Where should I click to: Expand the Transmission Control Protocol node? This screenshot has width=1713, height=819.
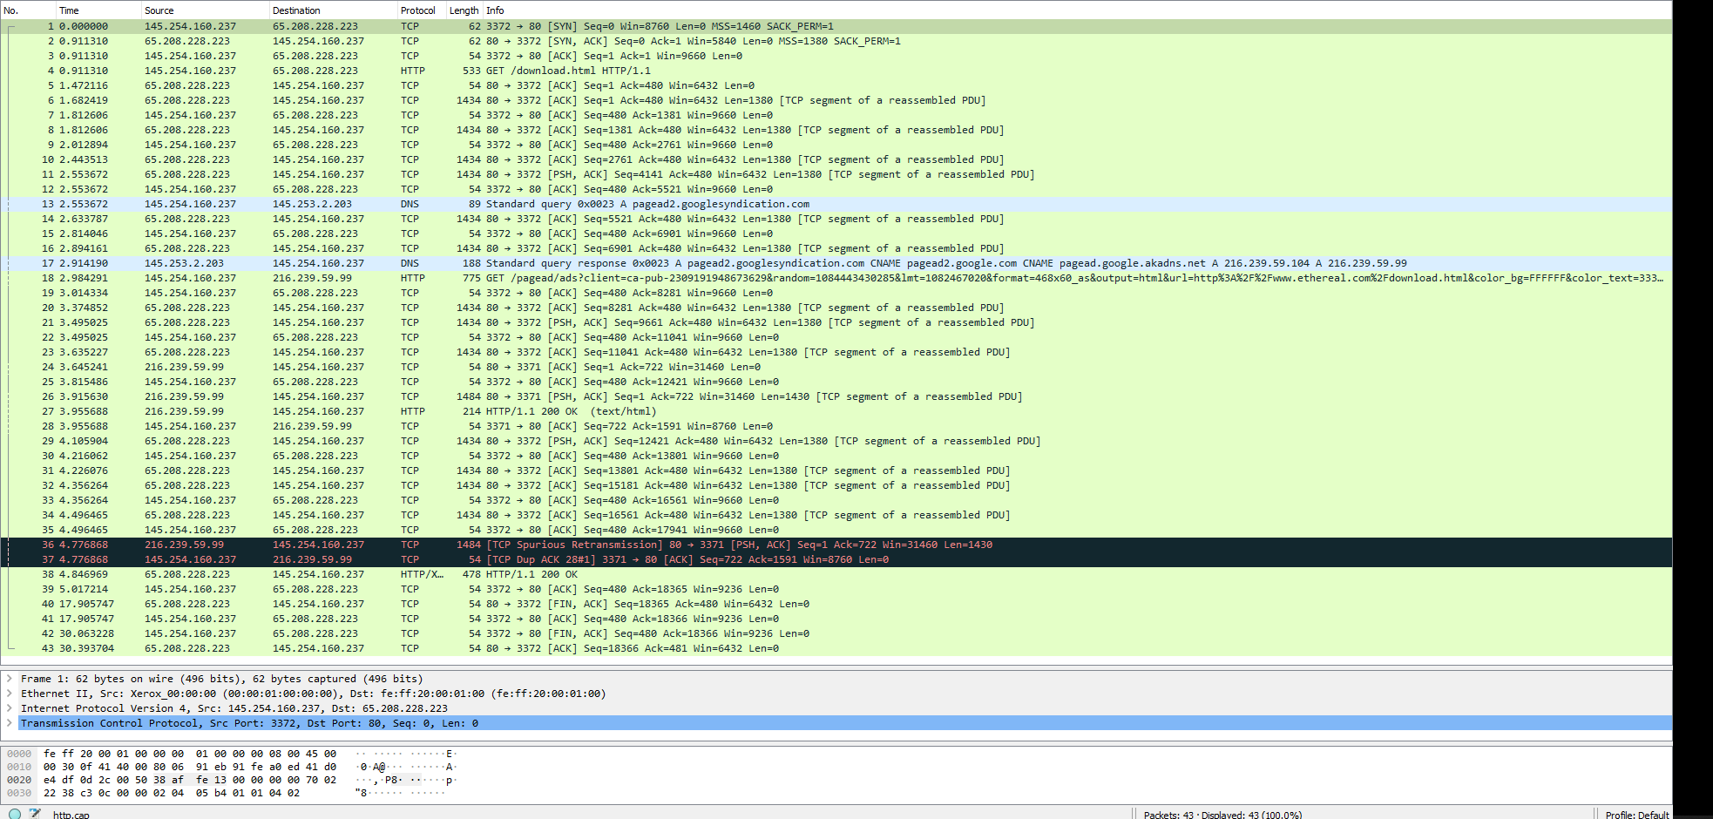coord(10,723)
